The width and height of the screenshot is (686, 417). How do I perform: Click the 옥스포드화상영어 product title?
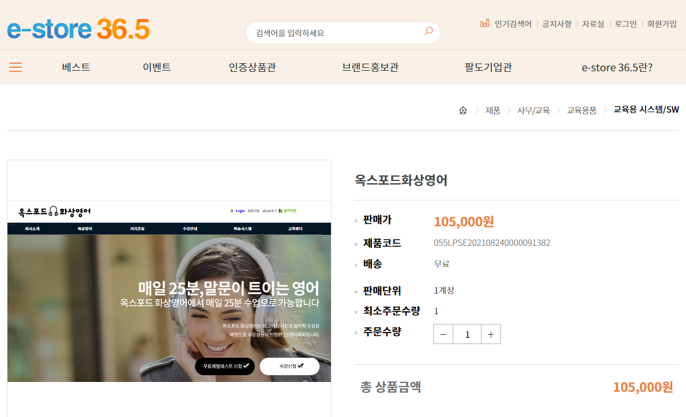401,180
